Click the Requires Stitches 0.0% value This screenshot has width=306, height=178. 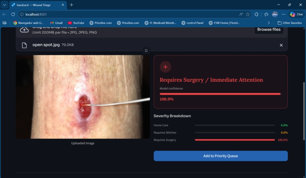(284, 133)
